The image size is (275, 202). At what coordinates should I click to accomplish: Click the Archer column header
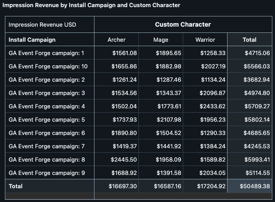point(116,40)
